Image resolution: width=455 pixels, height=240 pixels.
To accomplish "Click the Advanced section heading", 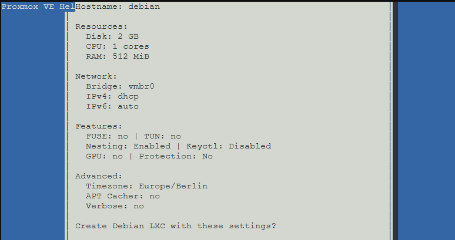I will [x=99, y=176].
